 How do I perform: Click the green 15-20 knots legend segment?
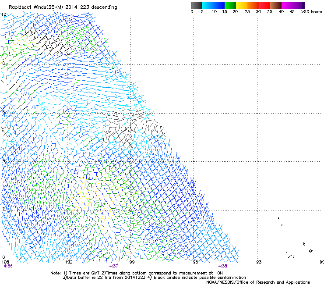tap(230, 5)
